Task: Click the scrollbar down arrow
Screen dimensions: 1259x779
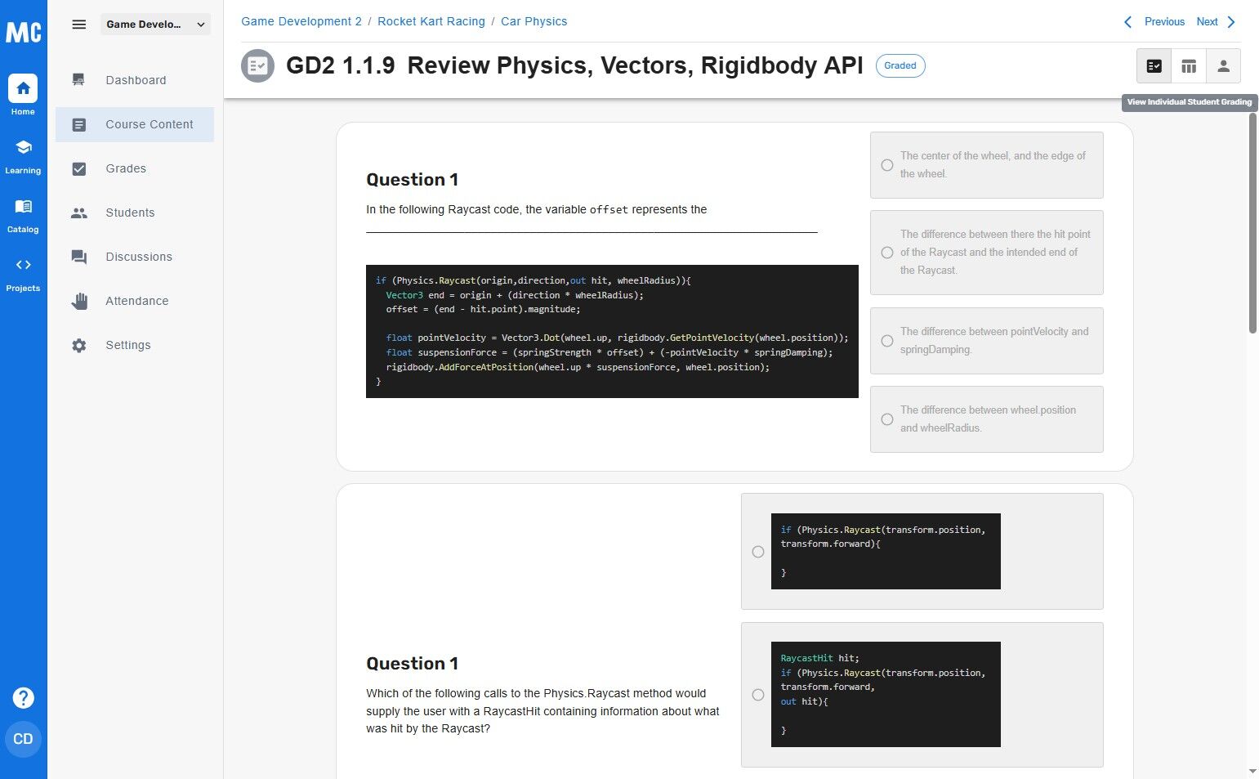Action: [x=1252, y=771]
